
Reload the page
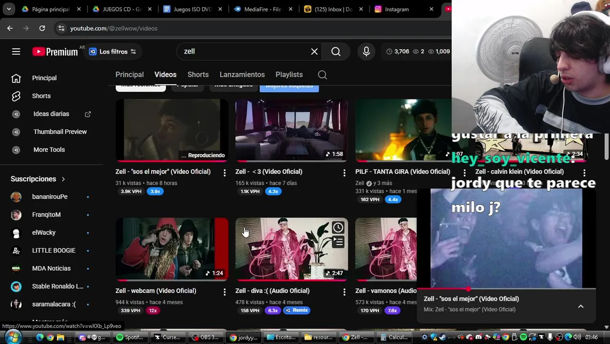point(42,28)
